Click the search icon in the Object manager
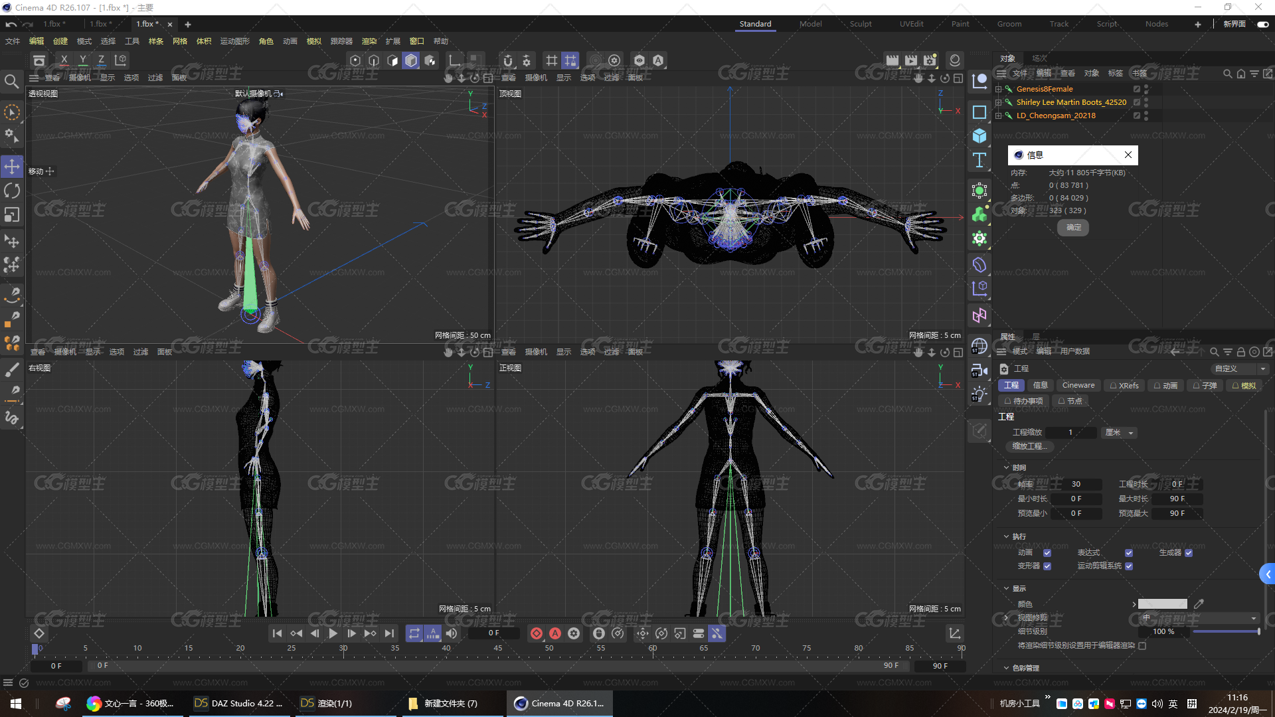Image resolution: width=1275 pixels, height=717 pixels. 1227,74
